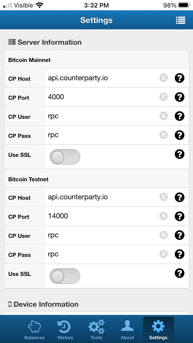This screenshot has width=193, height=343.
Task: Clear the Mainnet CP Pass field
Action: 163,135
